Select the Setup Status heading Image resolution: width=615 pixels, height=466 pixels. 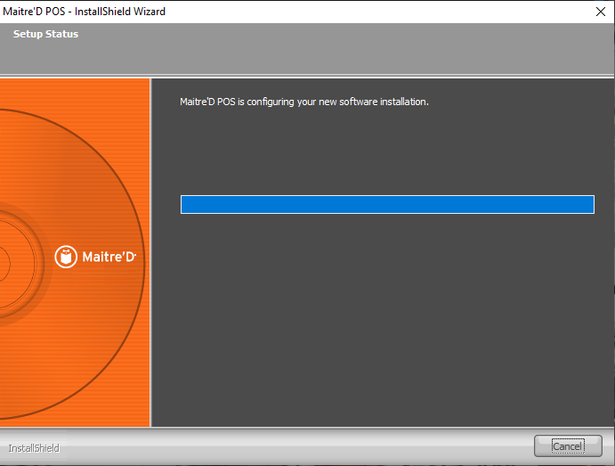[x=45, y=34]
